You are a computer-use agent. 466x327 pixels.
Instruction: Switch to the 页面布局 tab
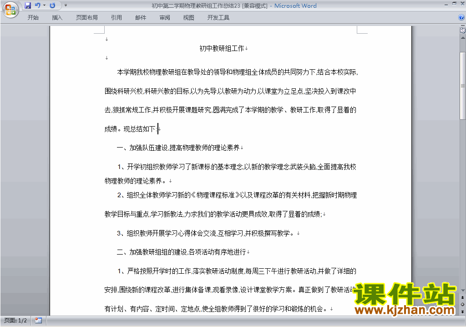point(87,18)
